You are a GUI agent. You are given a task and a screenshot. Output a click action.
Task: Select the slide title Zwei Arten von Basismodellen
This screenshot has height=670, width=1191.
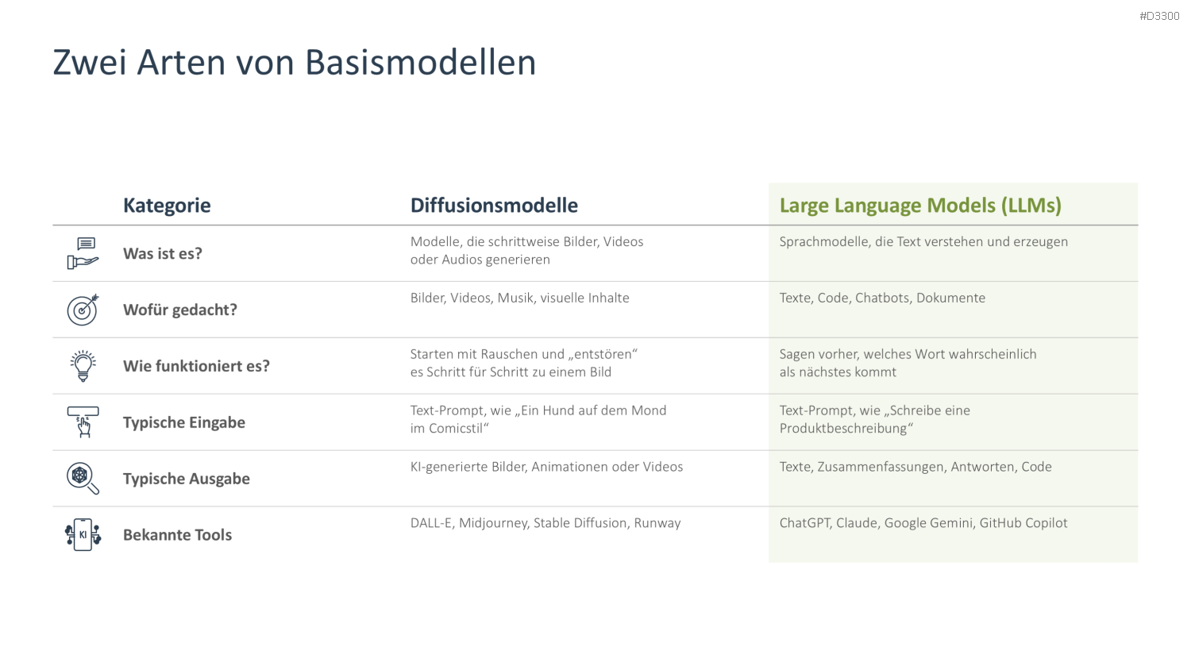(x=294, y=62)
